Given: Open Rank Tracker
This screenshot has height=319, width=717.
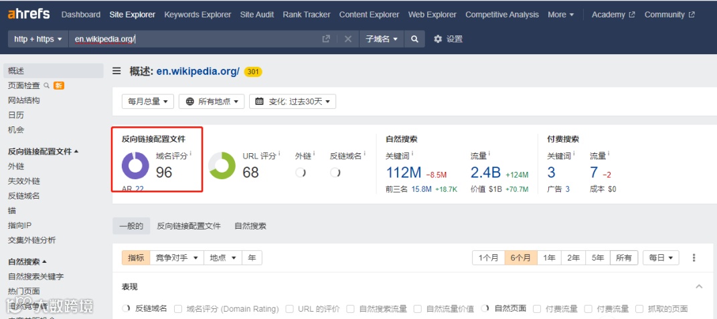Looking at the screenshot, I should (307, 15).
